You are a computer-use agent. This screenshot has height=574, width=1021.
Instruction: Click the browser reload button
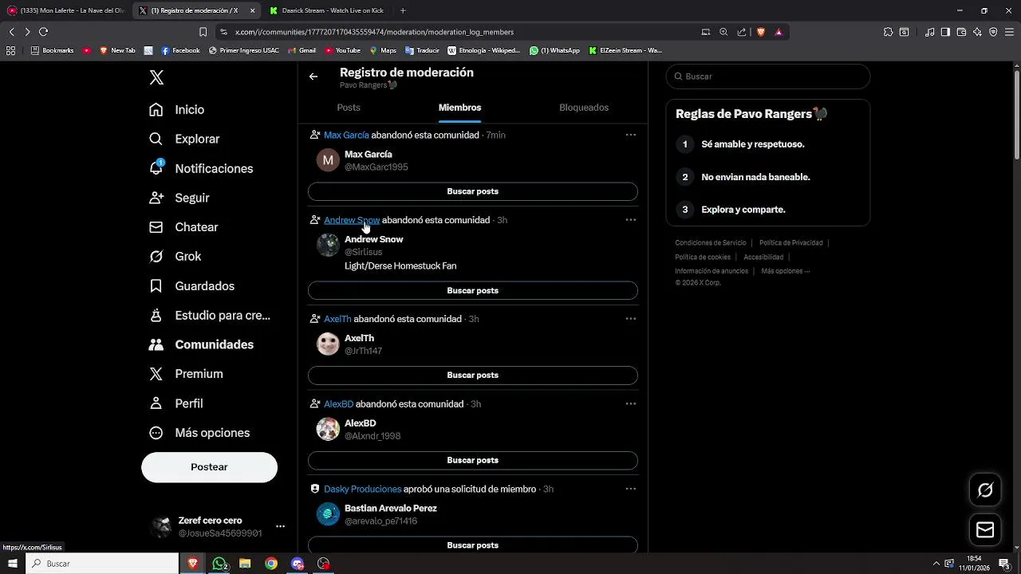coord(43,32)
